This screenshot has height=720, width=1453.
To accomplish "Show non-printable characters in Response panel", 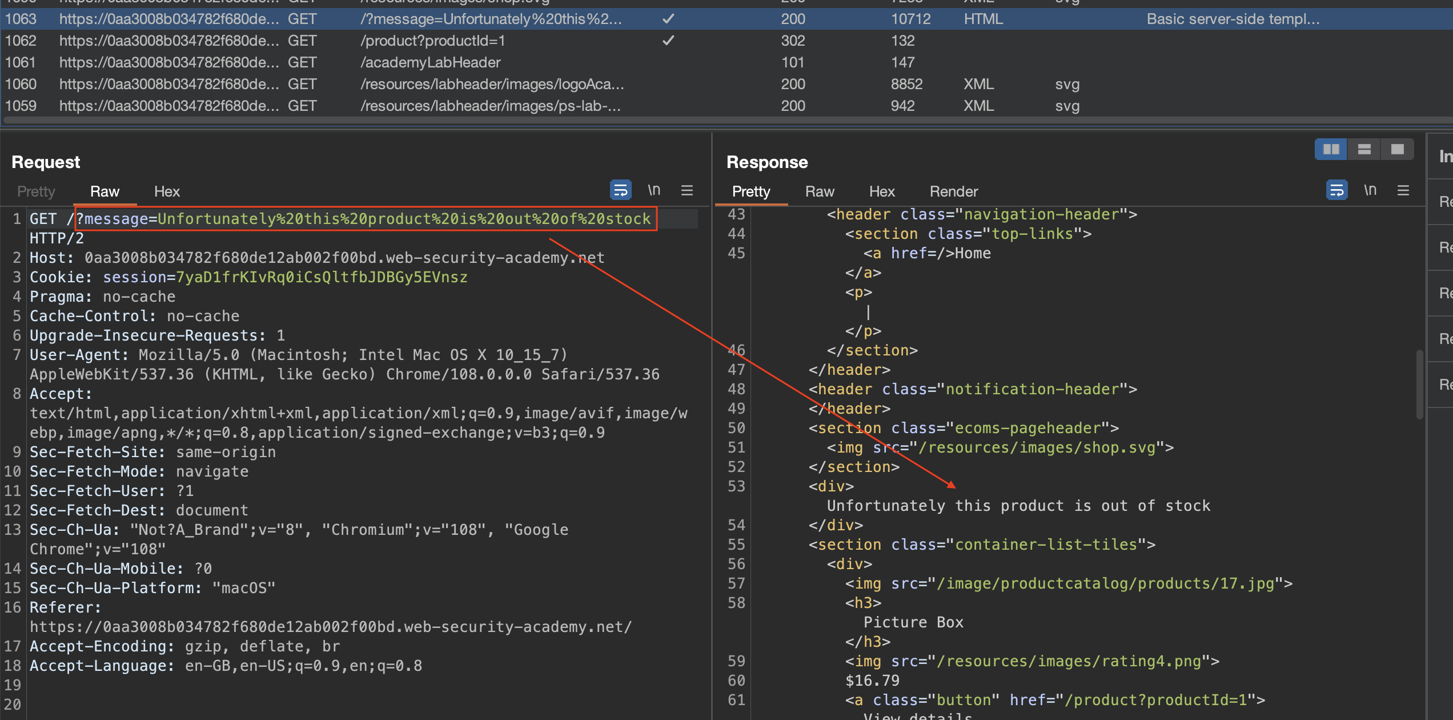I will coord(1370,190).
